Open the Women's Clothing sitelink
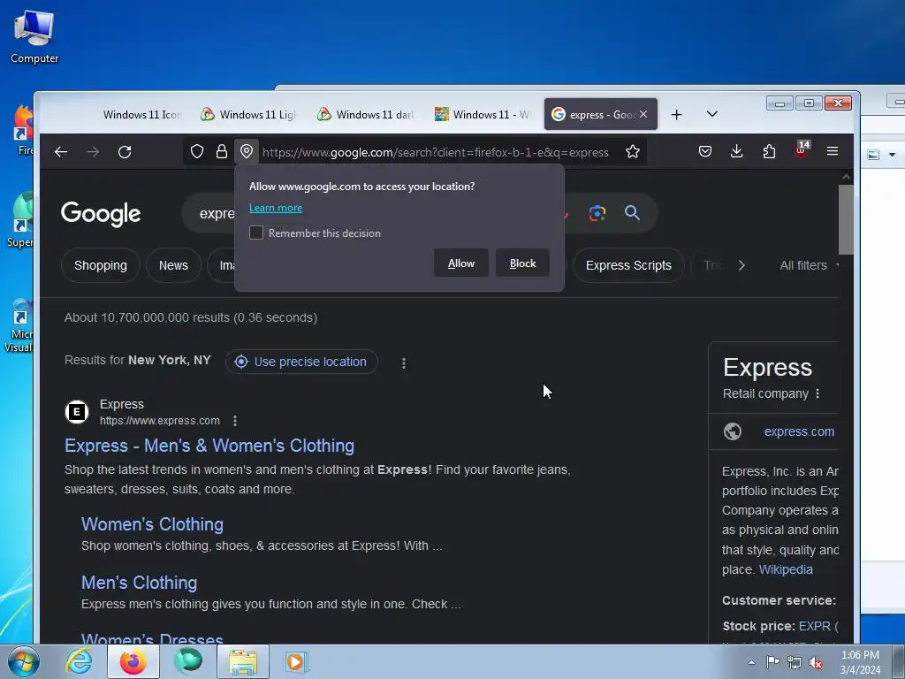 click(x=152, y=524)
